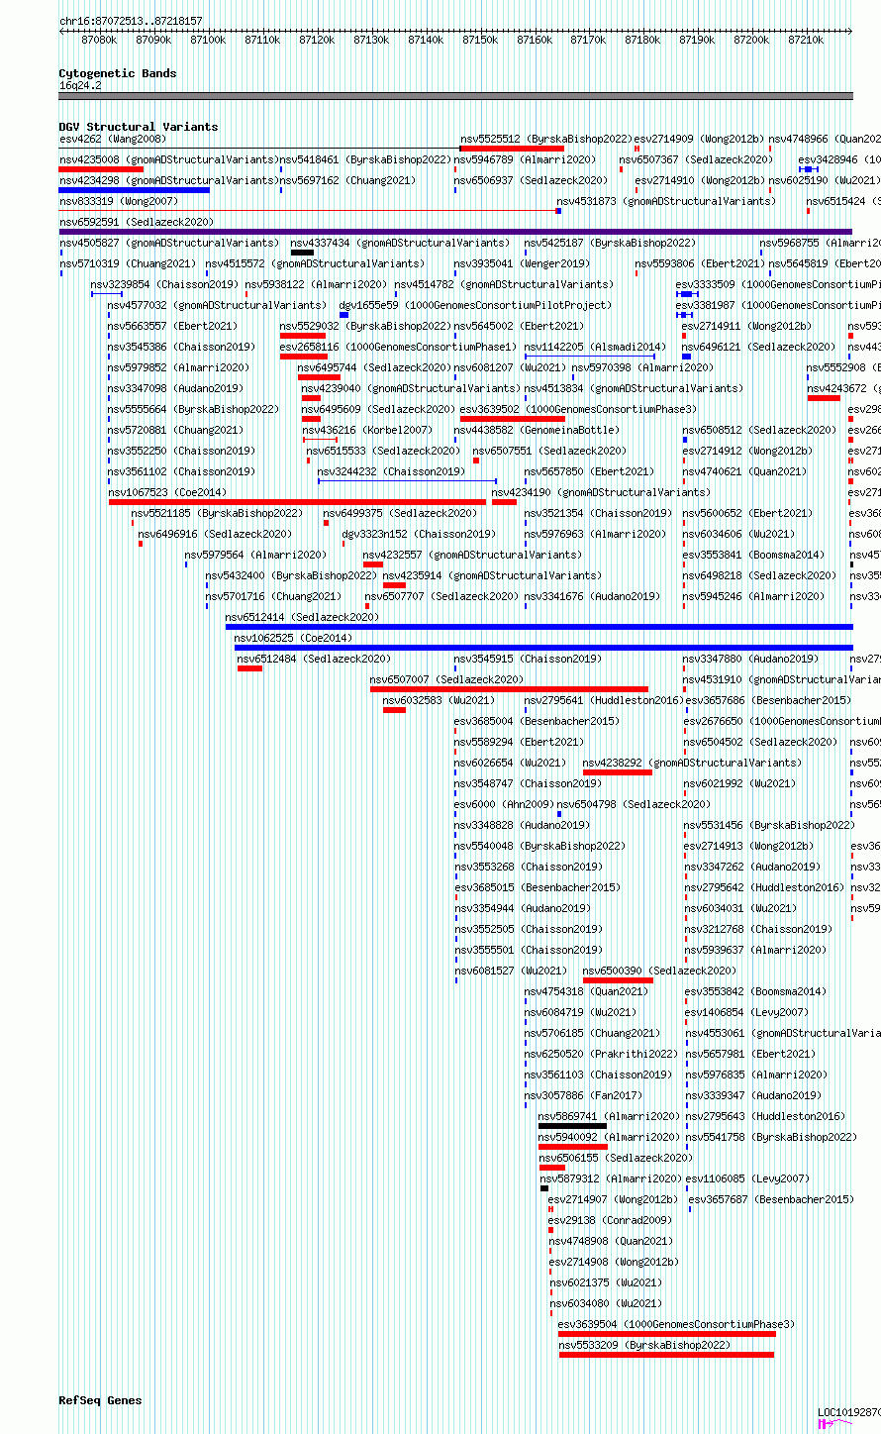The width and height of the screenshot is (881, 1434).
Task: Select the red bar under esv3639502
Action: [513, 419]
